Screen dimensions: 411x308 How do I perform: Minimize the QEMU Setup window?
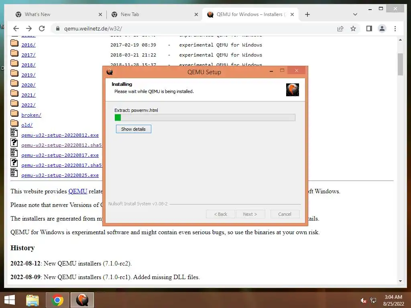[x=271, y=71]
